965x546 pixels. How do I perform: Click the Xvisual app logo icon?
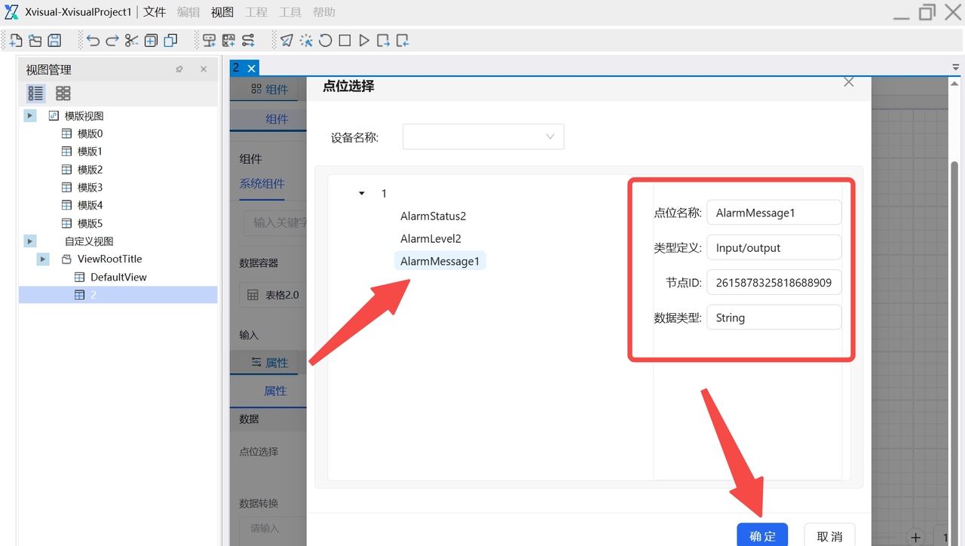point(11,12)
